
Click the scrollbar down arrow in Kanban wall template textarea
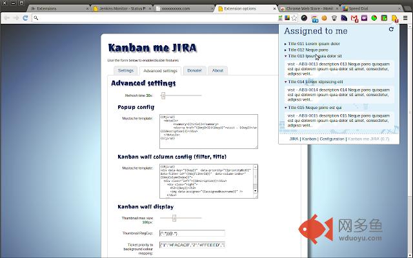pos(256,191)
